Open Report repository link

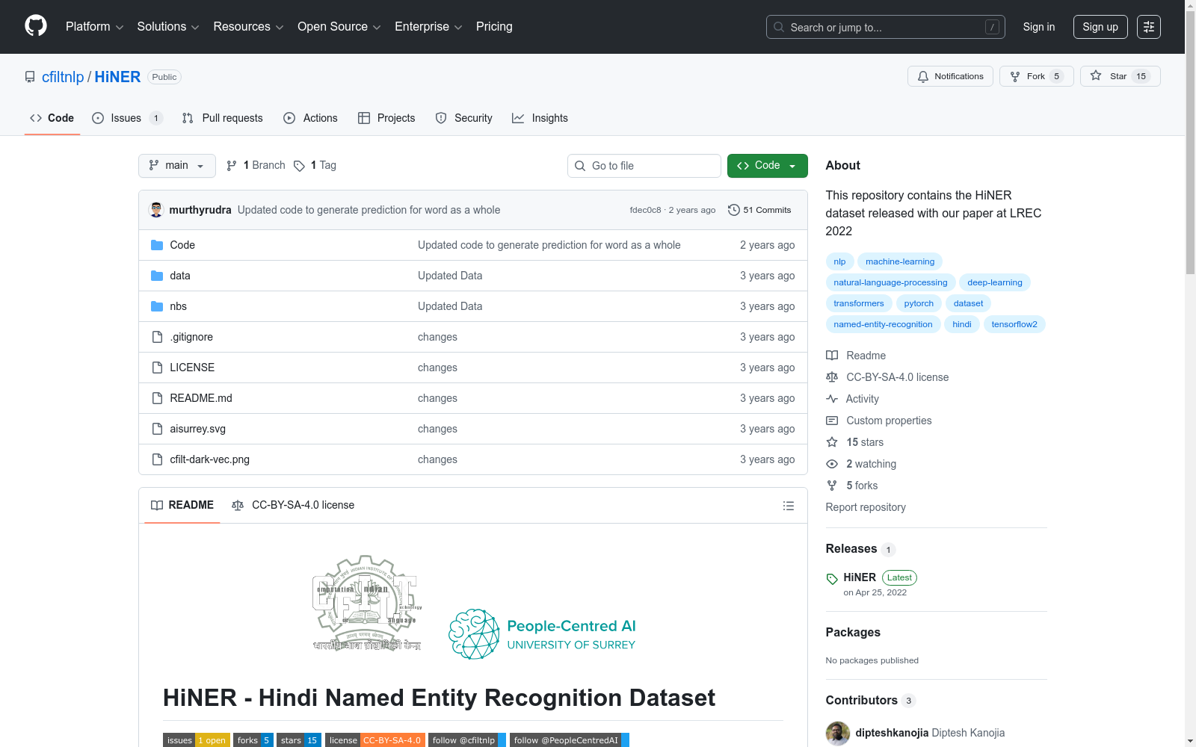pos(866,507)
